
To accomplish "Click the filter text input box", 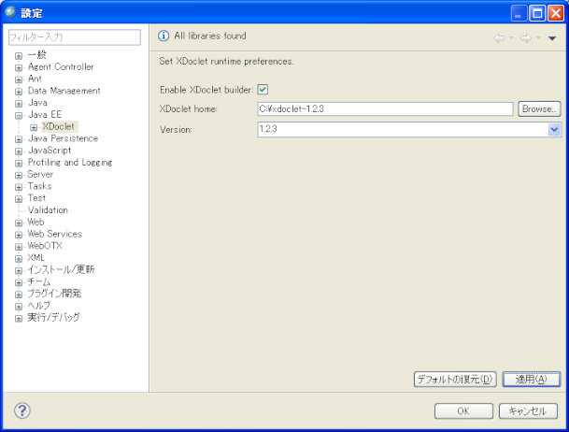I will 74,37.
